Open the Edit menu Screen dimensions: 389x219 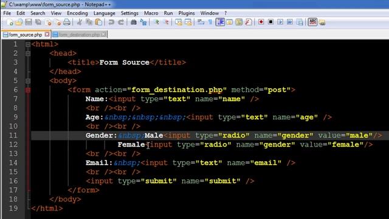pos(21,13)
